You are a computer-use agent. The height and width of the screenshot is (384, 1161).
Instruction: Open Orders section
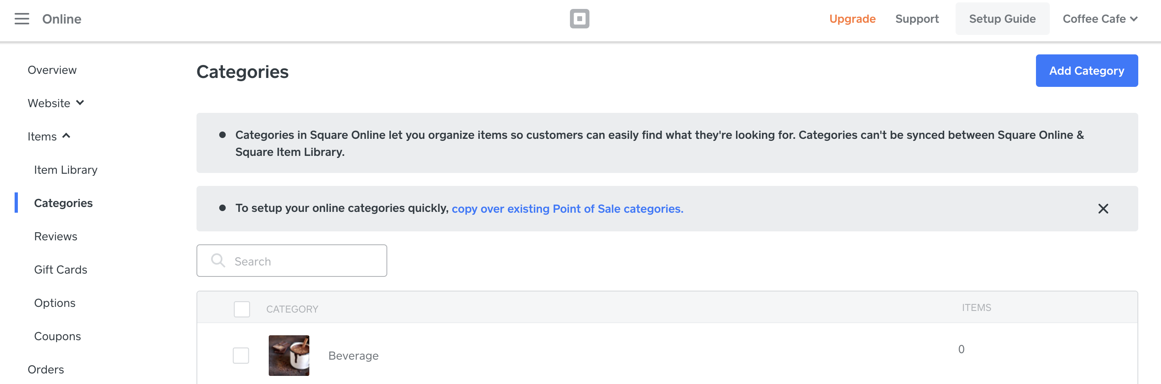(x=45, y=369)
